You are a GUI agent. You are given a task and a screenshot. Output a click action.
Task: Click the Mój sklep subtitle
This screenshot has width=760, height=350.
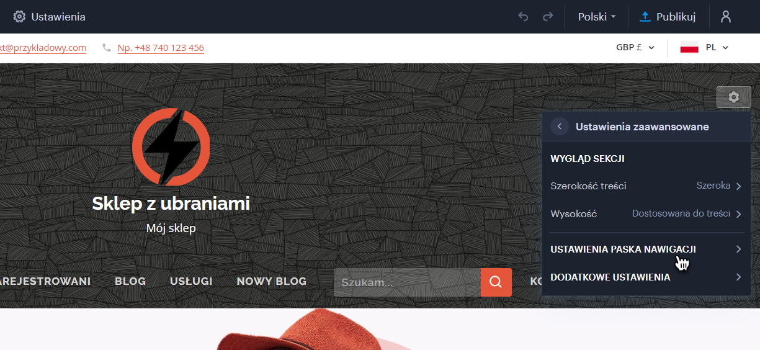tap(171, 228)
